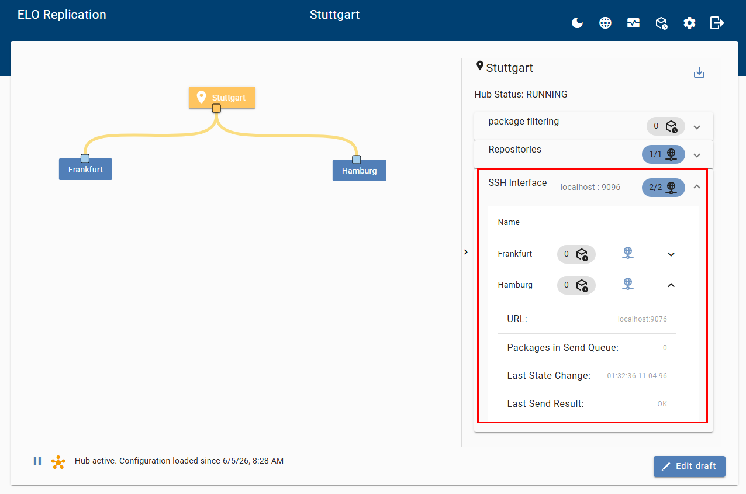
Task: Click the Hamburg node connector port
Action: pos(357,160)
